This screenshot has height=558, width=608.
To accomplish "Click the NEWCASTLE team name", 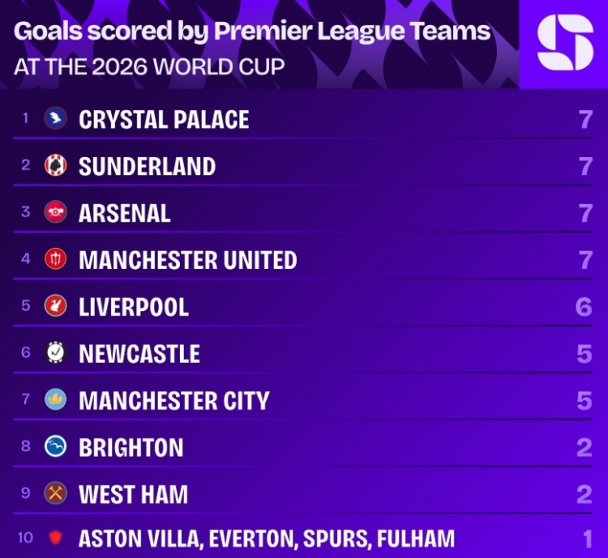I will click(139, 353).
